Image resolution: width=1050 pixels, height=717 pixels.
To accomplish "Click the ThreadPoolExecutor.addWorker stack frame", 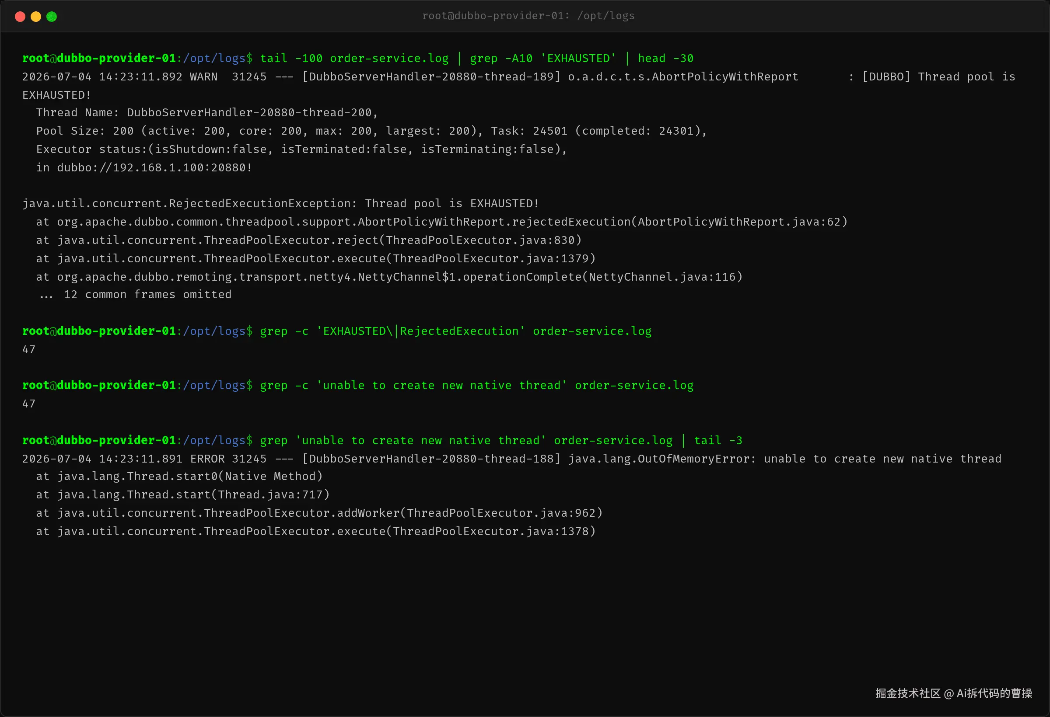I will tap(319, 513).
